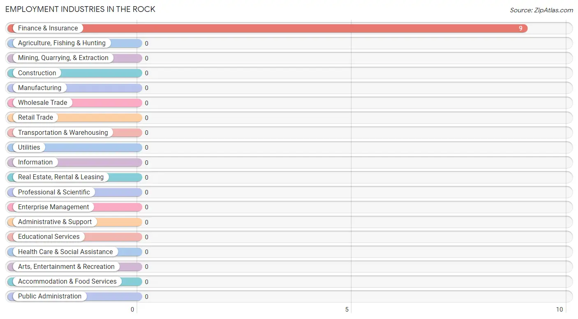Click the 0 value beside Construction bar

point(146,73)
